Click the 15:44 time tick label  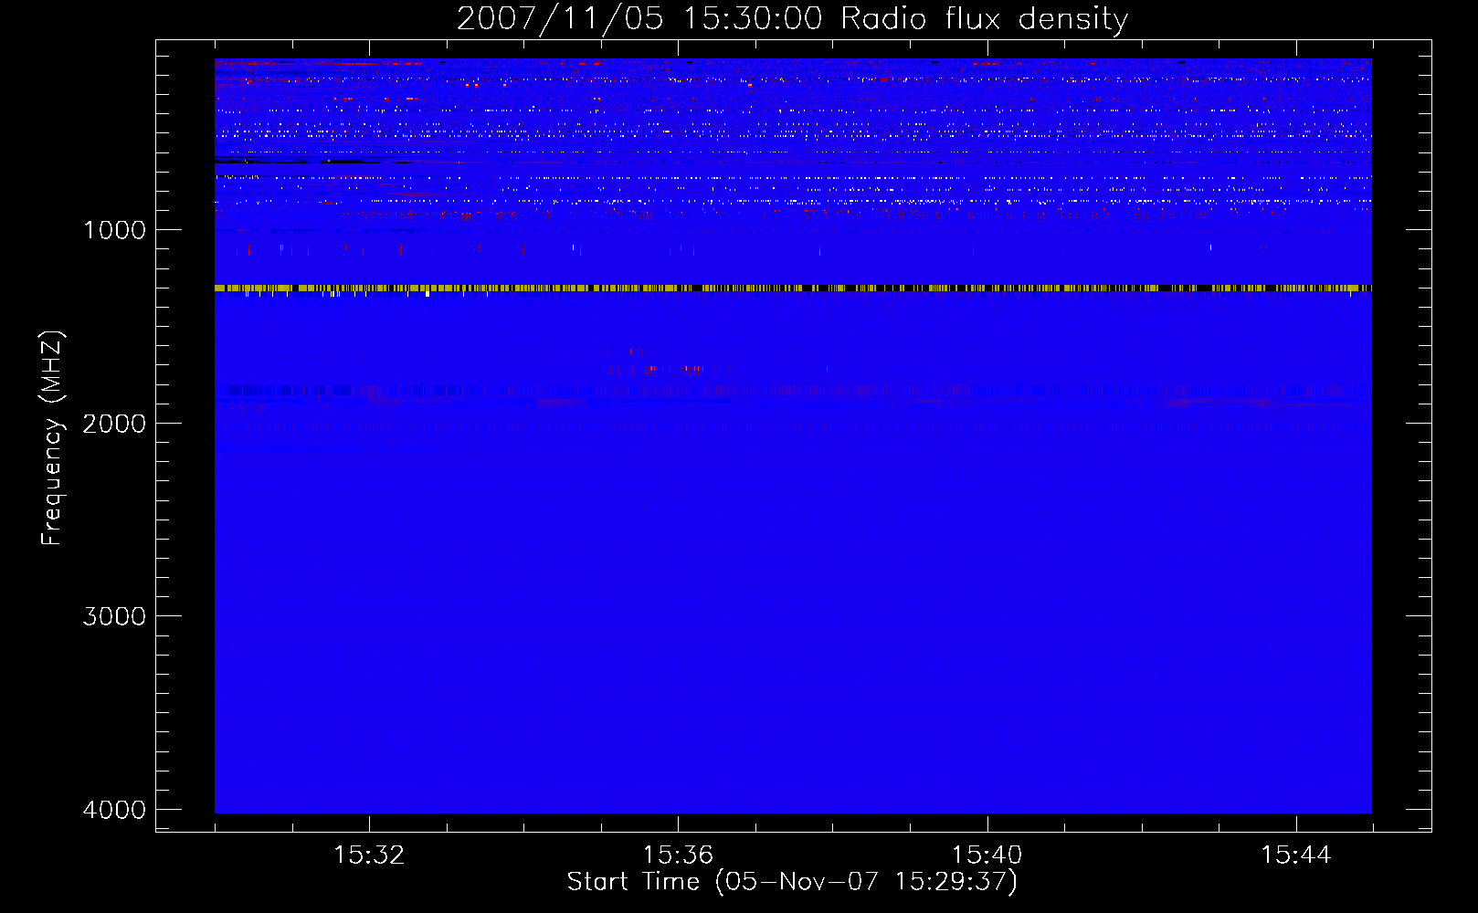coord(1296,855)
